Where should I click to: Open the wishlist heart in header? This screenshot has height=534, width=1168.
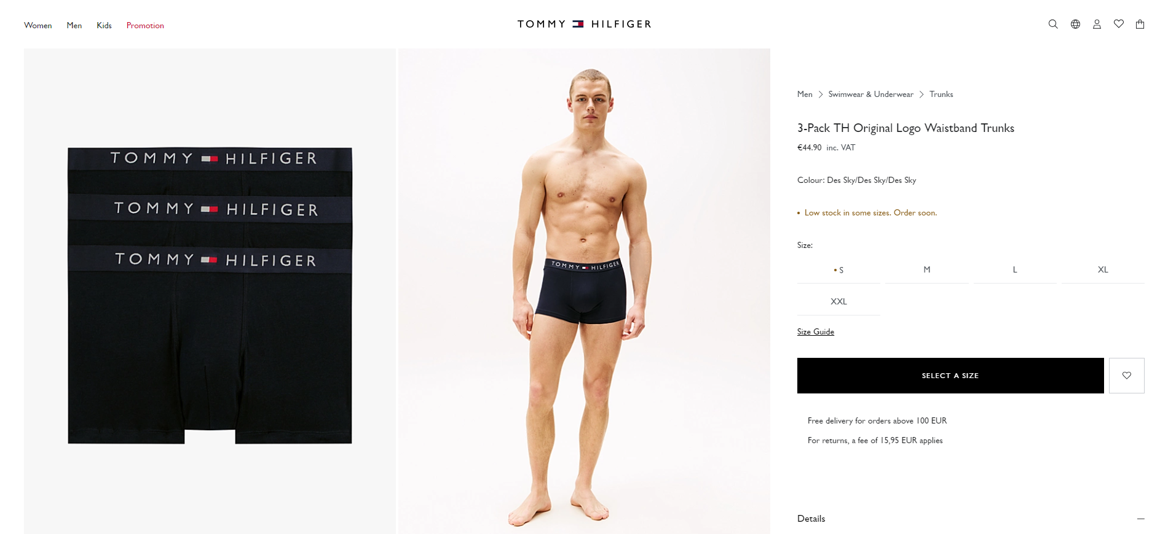1119,24
